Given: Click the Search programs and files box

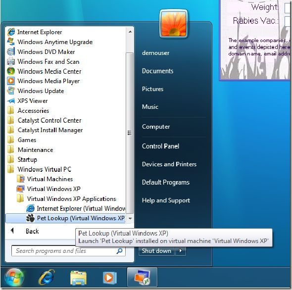Looking at the screenshot, I should pyautogui.click(x=68, y=251).
